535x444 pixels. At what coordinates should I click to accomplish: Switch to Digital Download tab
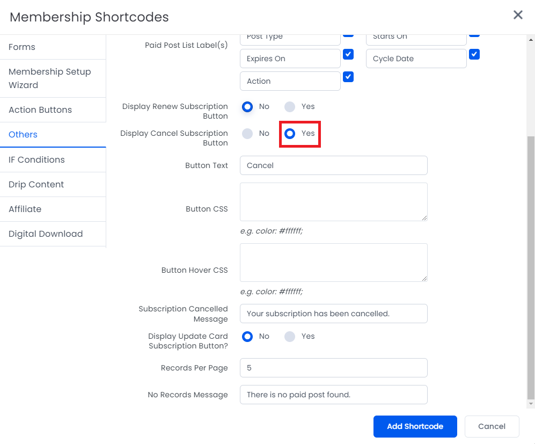click(46, 234)
